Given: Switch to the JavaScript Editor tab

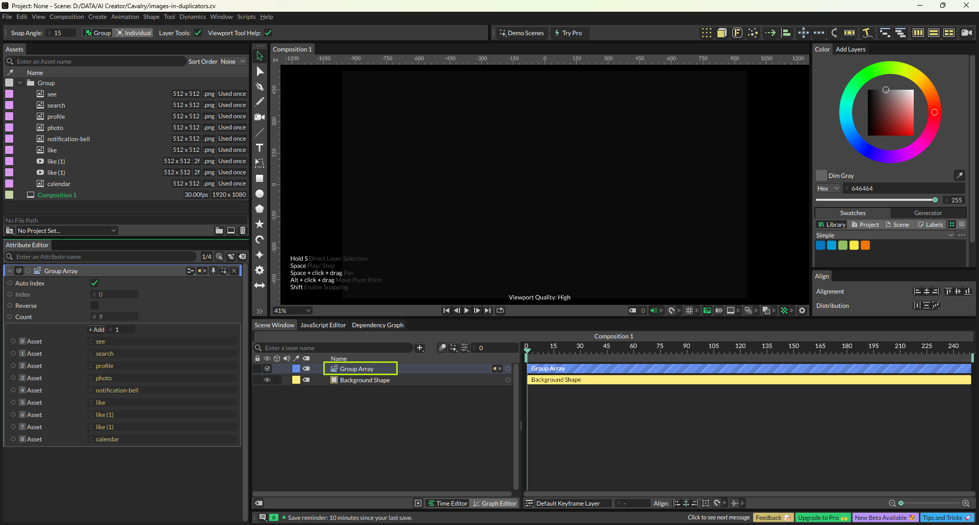Looking at the screenshot, I should (x=323, y=325).
